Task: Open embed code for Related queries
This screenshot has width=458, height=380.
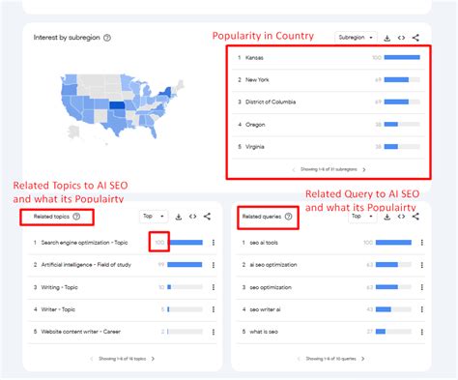Action: click(x=401, y=217)
